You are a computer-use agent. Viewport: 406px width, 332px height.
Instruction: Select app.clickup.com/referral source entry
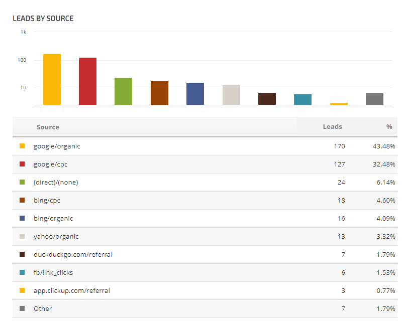pyautogui.click(x=71, y=290)
